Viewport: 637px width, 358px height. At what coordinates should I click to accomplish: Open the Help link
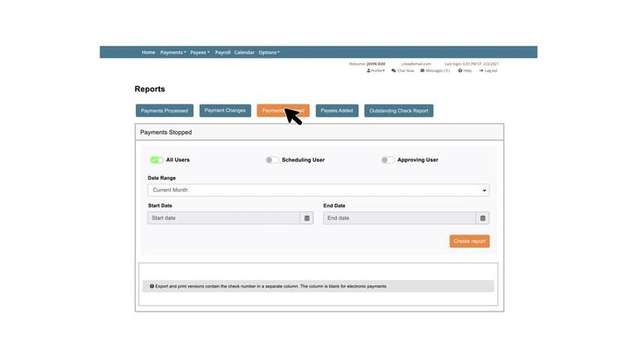(x=464, y=70)
